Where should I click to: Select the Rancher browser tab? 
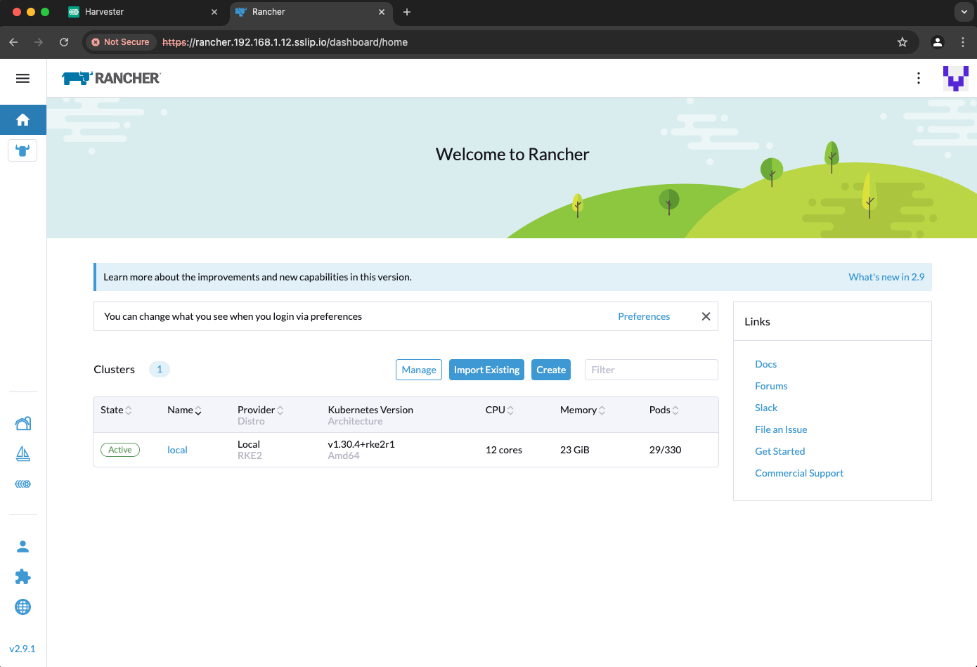[x=310, y=12]
